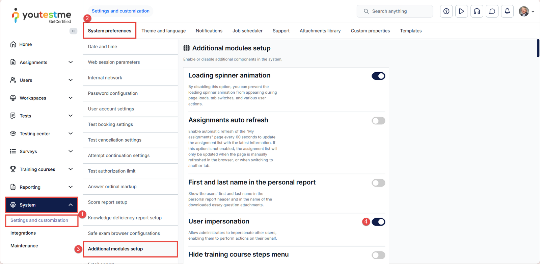This screenshot has width=540, height=264.
Task: Open the Integrations link in sidebar
Action: point(23,233)
